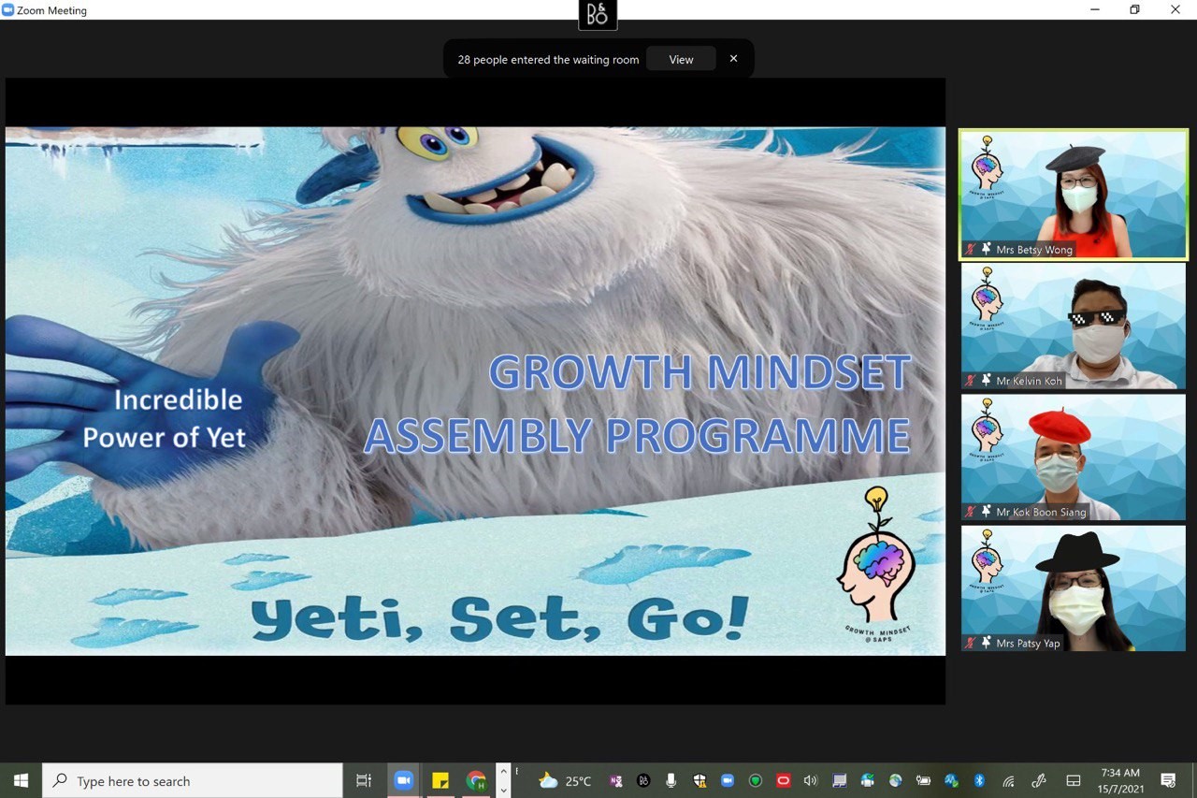
Task: Click the red tray icon
Action: tap(784, 780)
